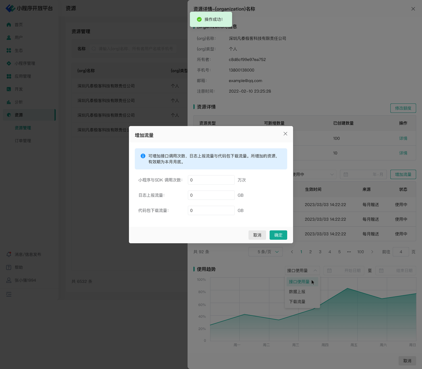Click the mini program management diamond icon

(9, 63)
